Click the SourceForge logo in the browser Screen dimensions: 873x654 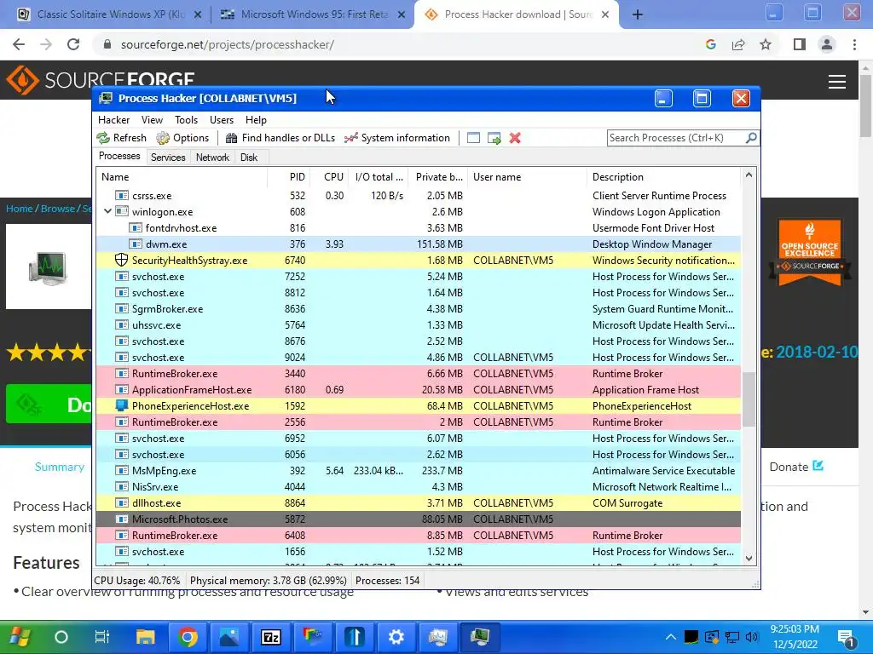coord(101,80)
